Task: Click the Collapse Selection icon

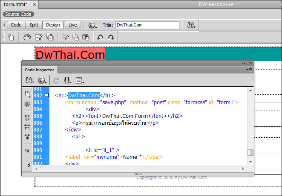Action: [x=27, y=127]
